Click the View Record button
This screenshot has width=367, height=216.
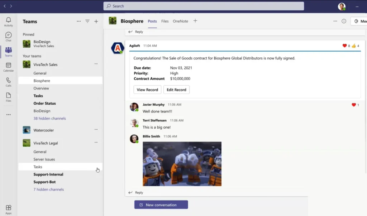[147, 90]
